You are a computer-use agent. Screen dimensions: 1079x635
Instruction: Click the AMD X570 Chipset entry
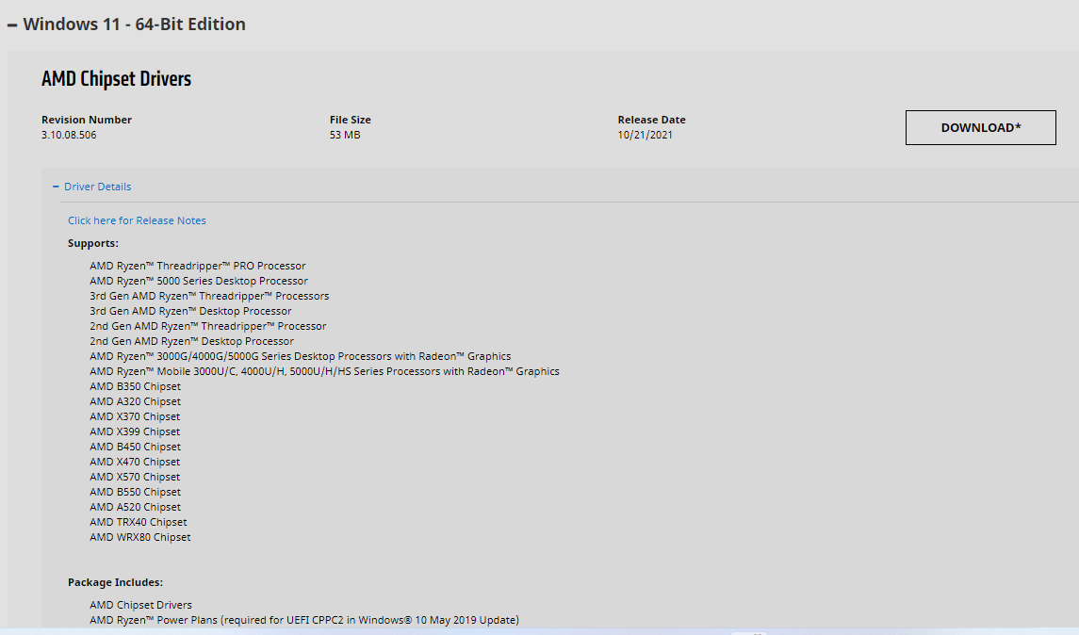[x=135, y=477]
